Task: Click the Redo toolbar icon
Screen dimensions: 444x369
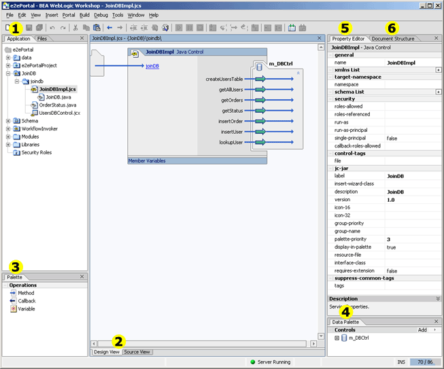Action: [x=63, y=28]
